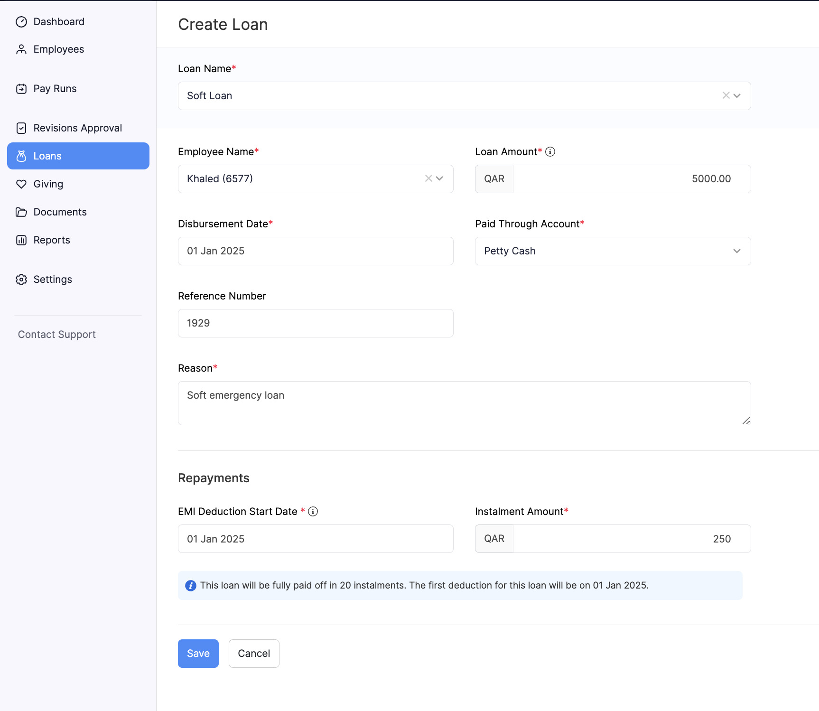Click the Reports chart icon

coord(21,240)
